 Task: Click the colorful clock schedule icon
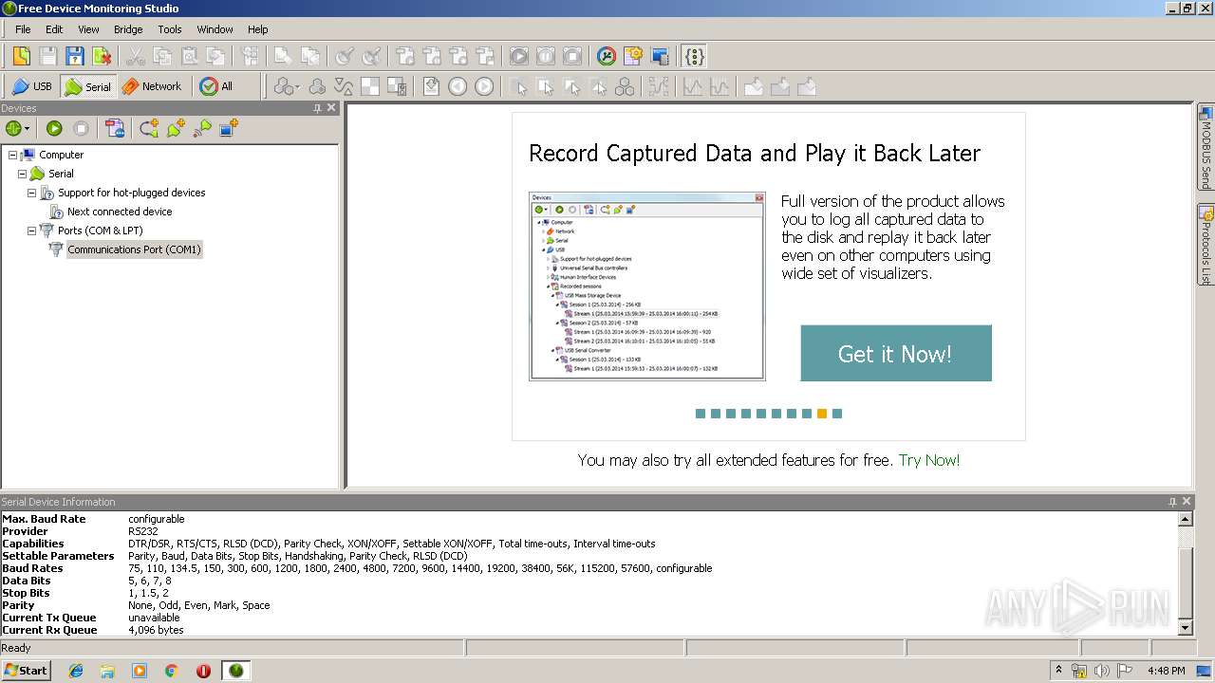pyautogui.click(x=607, y=56)
